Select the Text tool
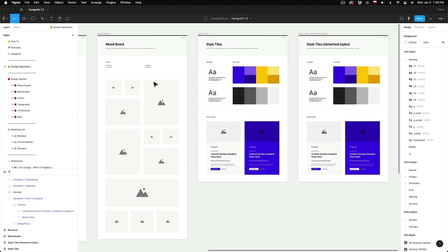448x252 pixels. click(51, 19)
